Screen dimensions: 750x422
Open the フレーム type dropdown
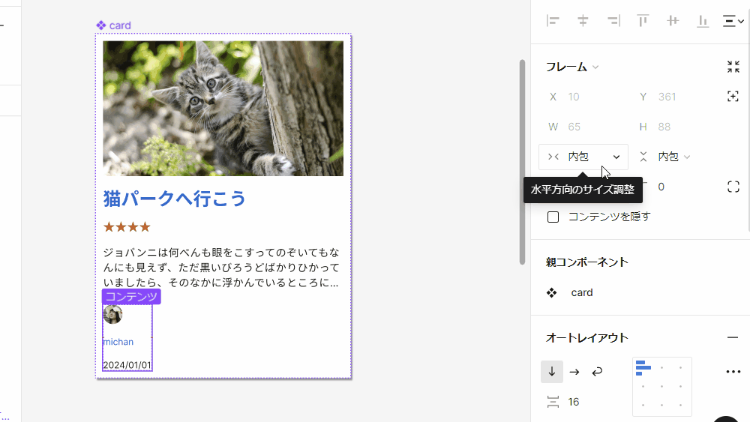[x=572, y=67]
